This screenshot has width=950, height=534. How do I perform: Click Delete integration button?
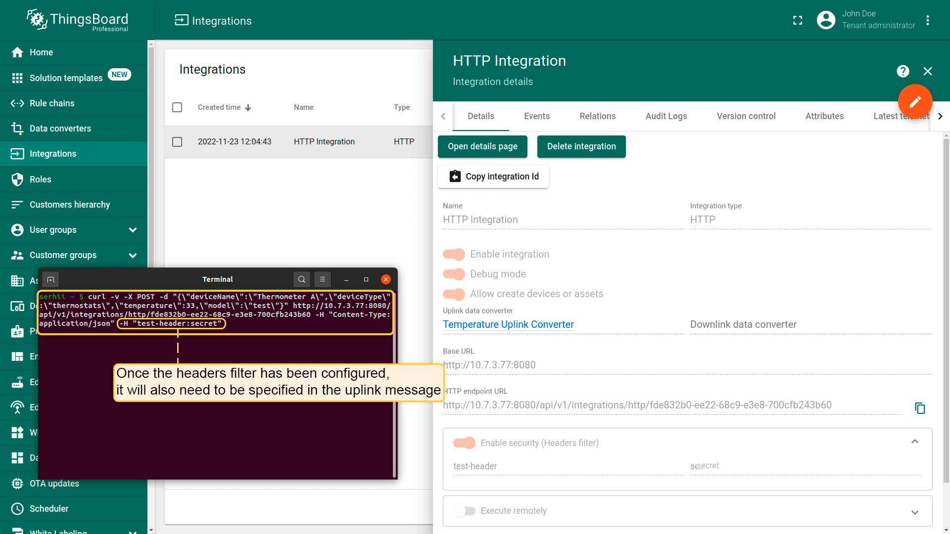[581, 146]
